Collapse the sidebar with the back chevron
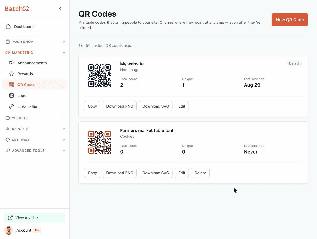The width and height of the screenshot is (317, 239). [x=60, y=8]
